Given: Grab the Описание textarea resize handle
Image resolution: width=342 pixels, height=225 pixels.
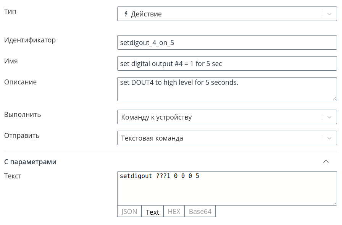Looking at the screenshot, I should [x=335, y=99].
